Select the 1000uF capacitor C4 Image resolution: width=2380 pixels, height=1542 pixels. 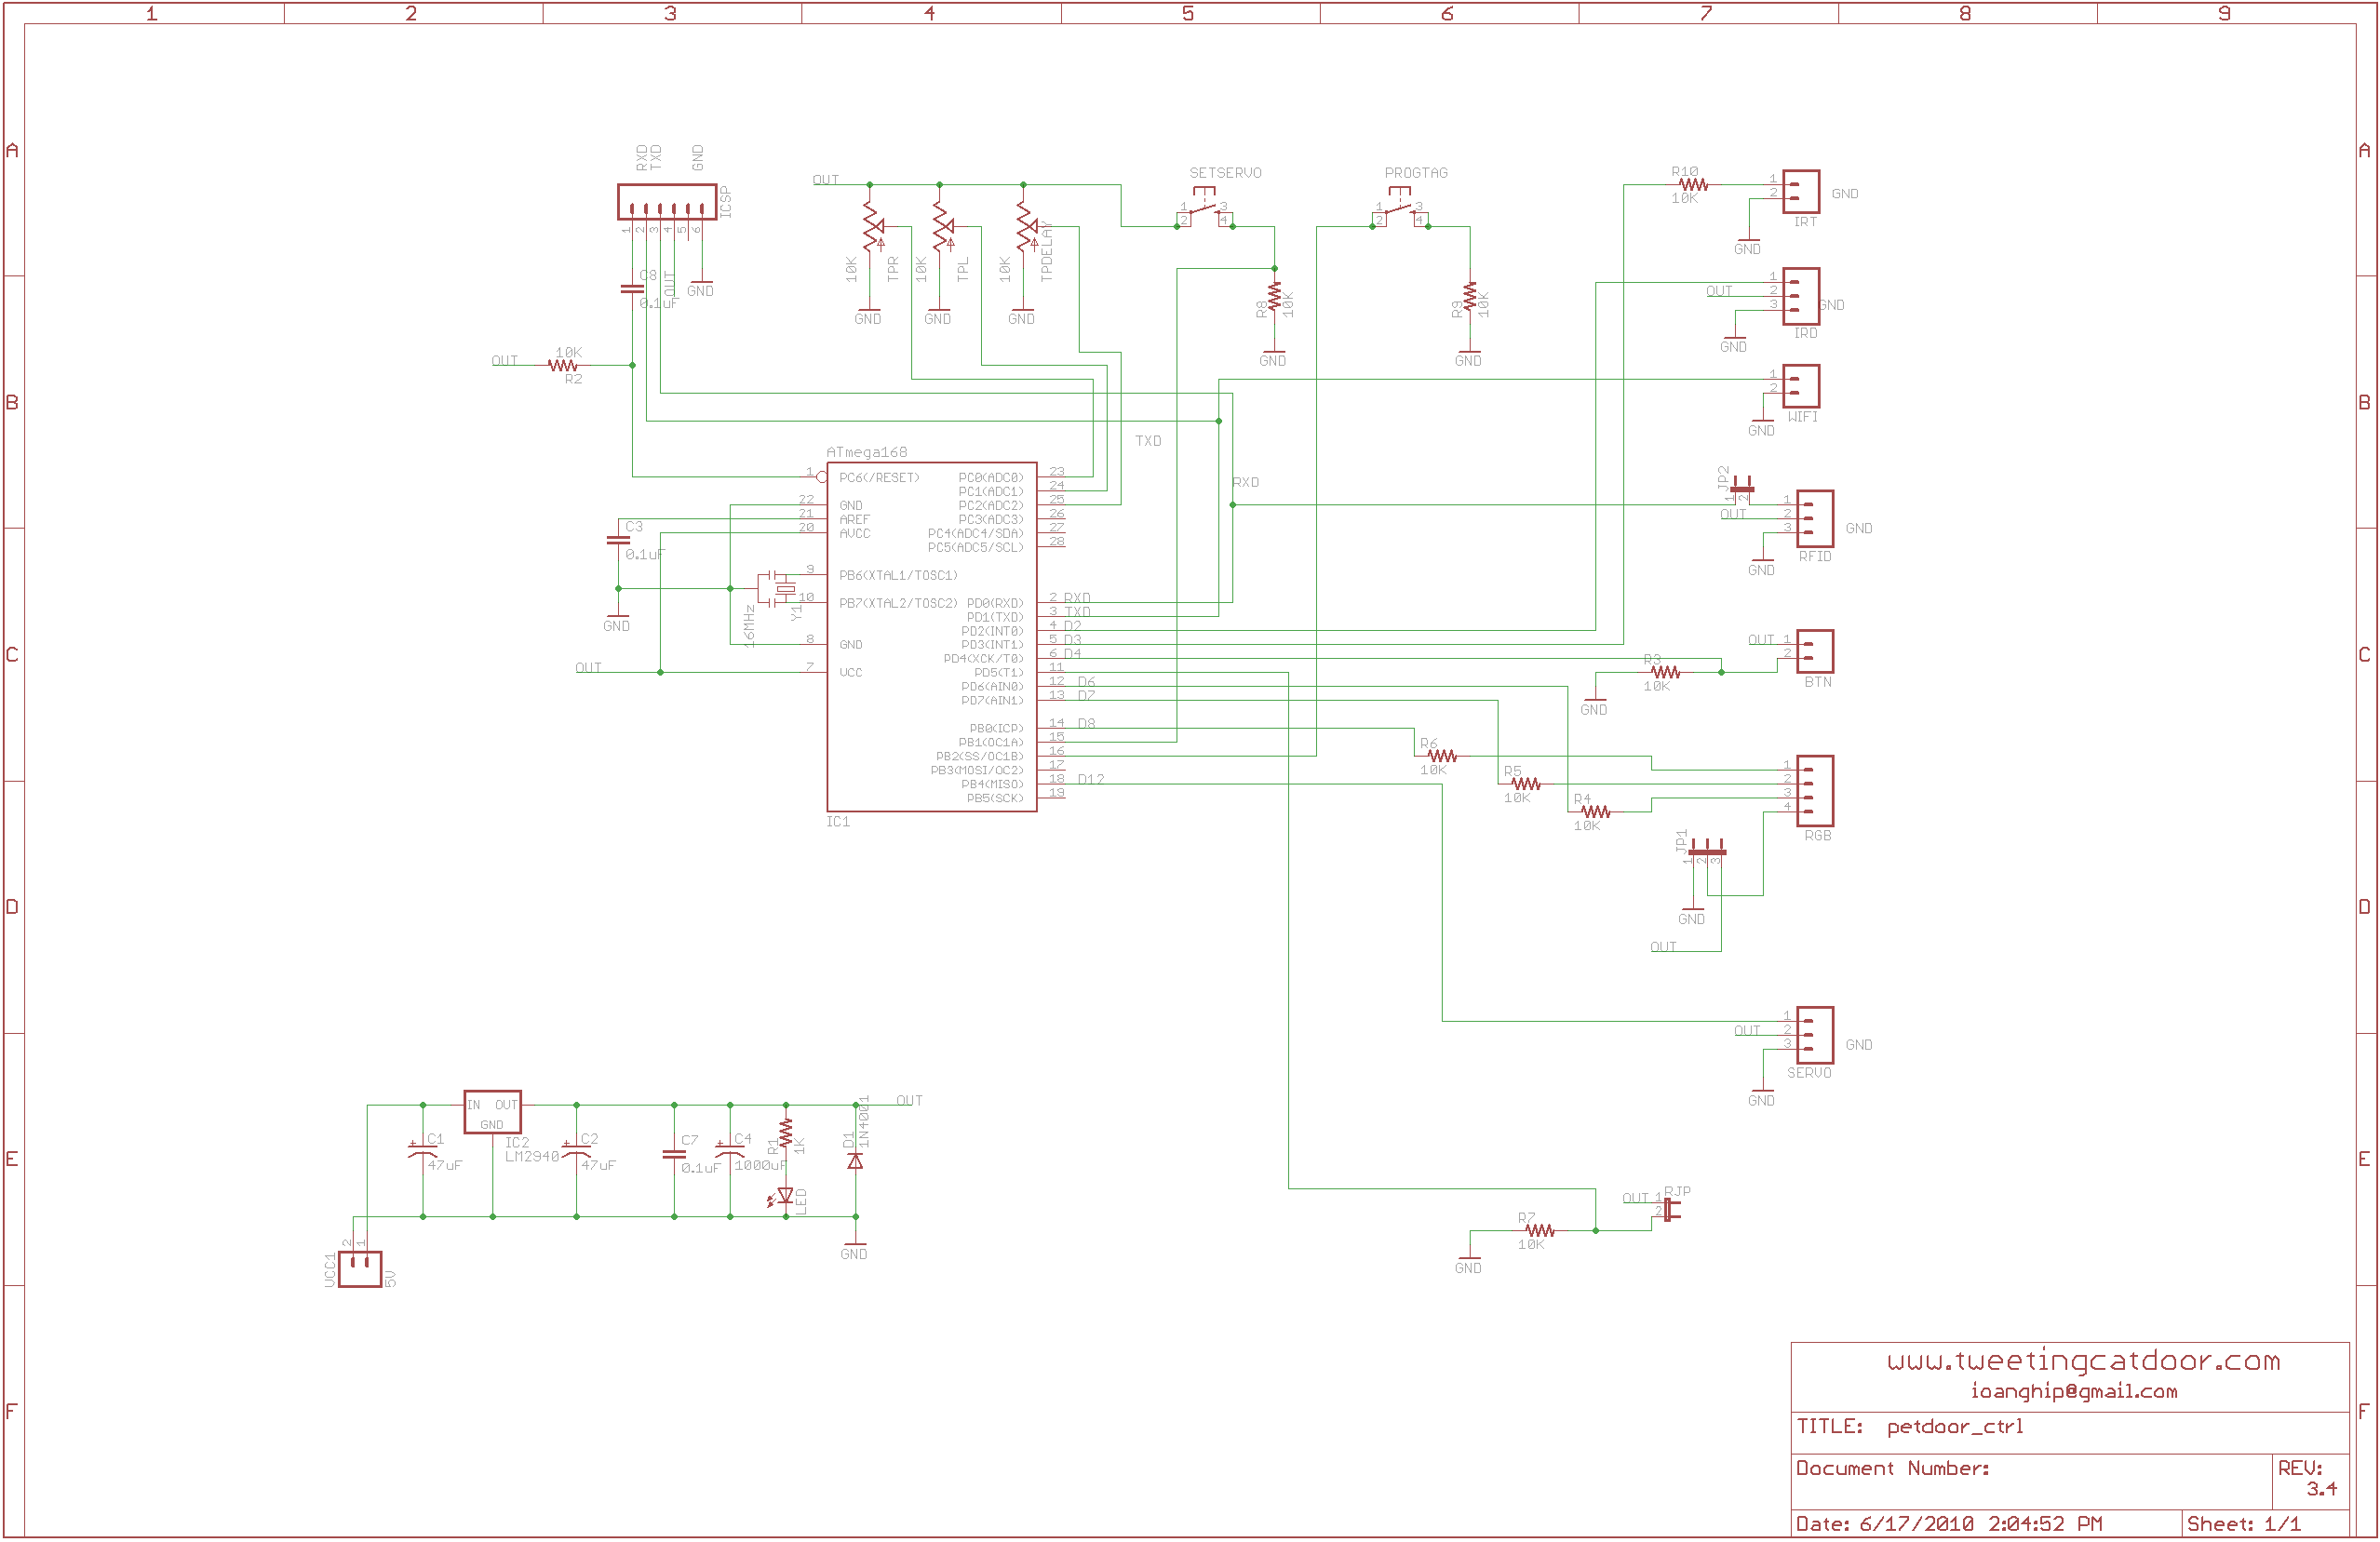pyautogui.click(x=730, y=1152)
